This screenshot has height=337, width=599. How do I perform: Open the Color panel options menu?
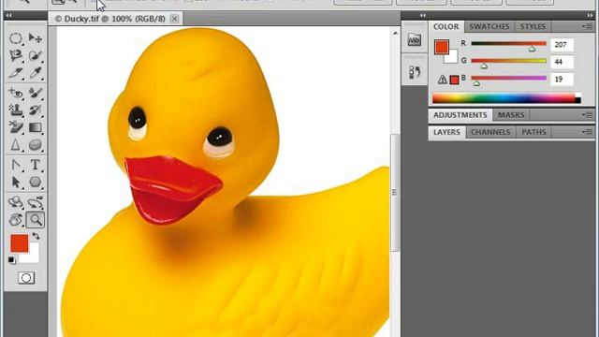[x=587, y=26]
